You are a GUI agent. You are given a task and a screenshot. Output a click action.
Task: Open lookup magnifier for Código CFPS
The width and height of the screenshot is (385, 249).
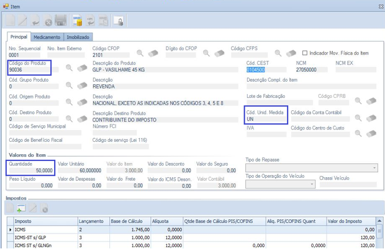(x=278, y=54)
